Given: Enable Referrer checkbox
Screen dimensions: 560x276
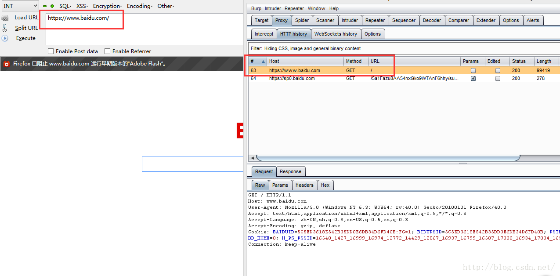Looking at the screenshot, I should coord(107,51).
